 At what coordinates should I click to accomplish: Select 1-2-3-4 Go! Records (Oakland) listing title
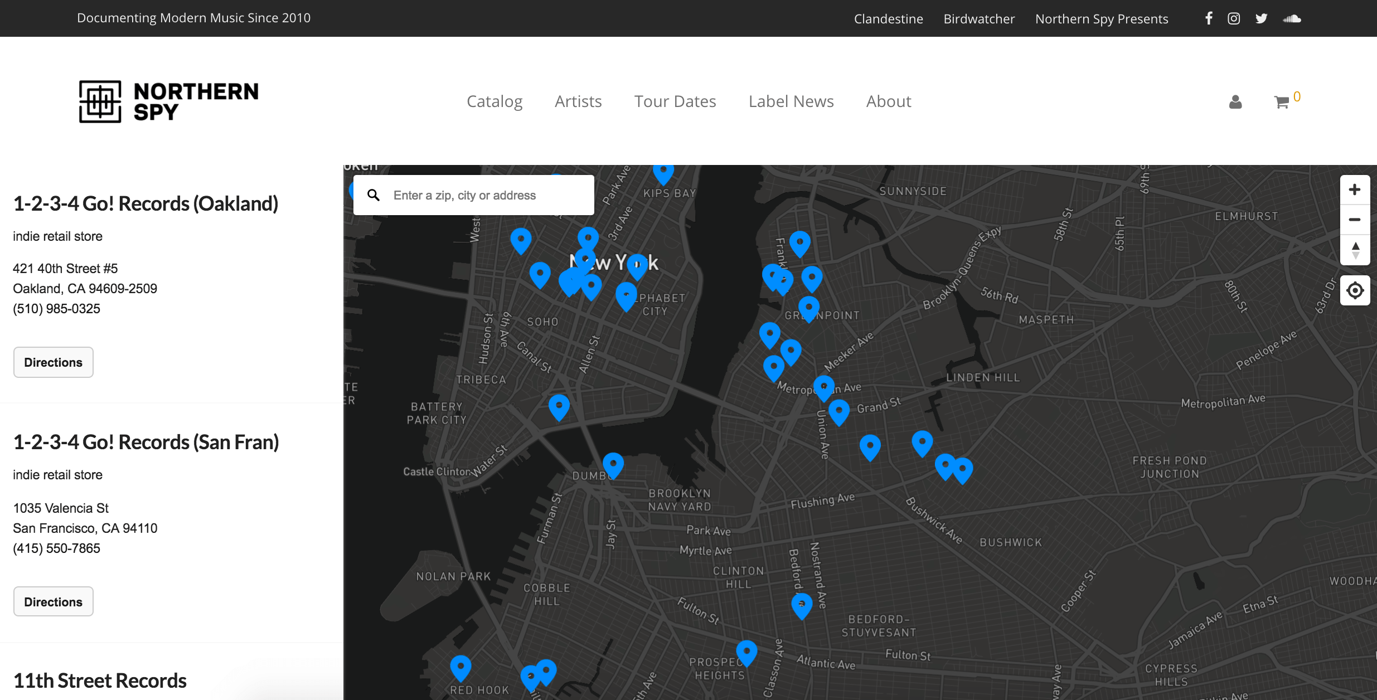(x=146, y=204)
